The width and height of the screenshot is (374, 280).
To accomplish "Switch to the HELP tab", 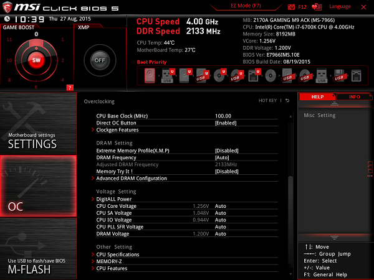I will pos(317,97).
